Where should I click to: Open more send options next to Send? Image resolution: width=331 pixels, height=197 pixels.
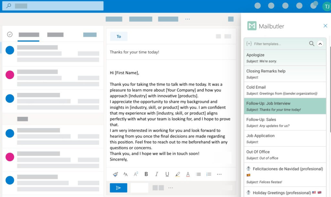click(x=171, y=188)
